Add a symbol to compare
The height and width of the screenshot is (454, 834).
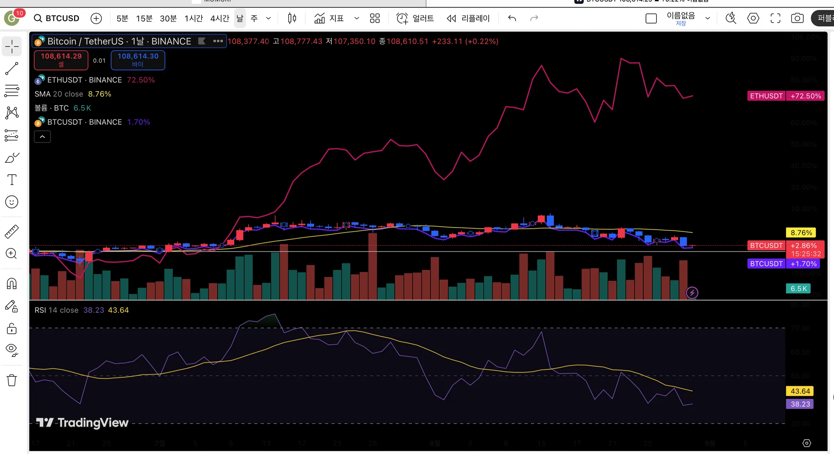(x=96, y=18)
